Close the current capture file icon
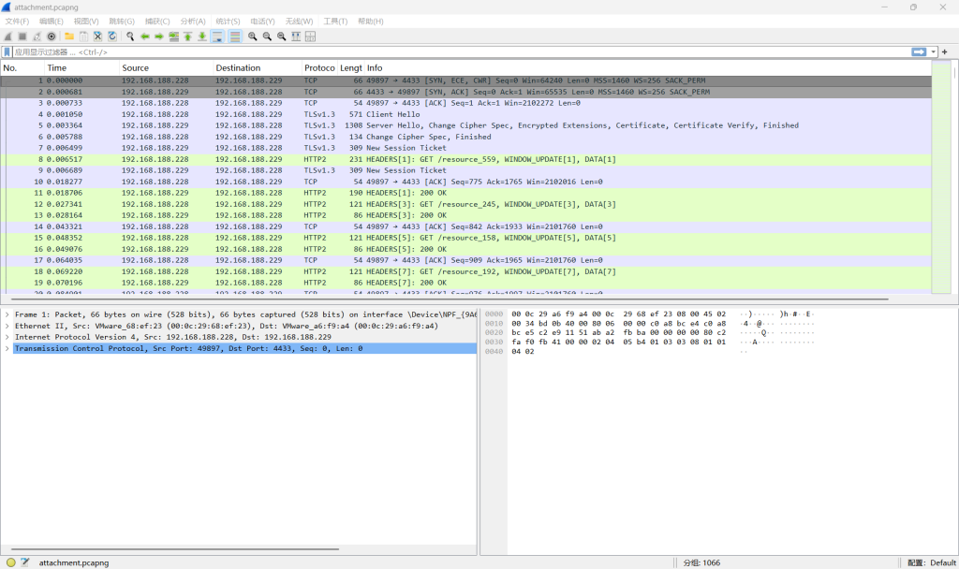 (x=97, y=36)
